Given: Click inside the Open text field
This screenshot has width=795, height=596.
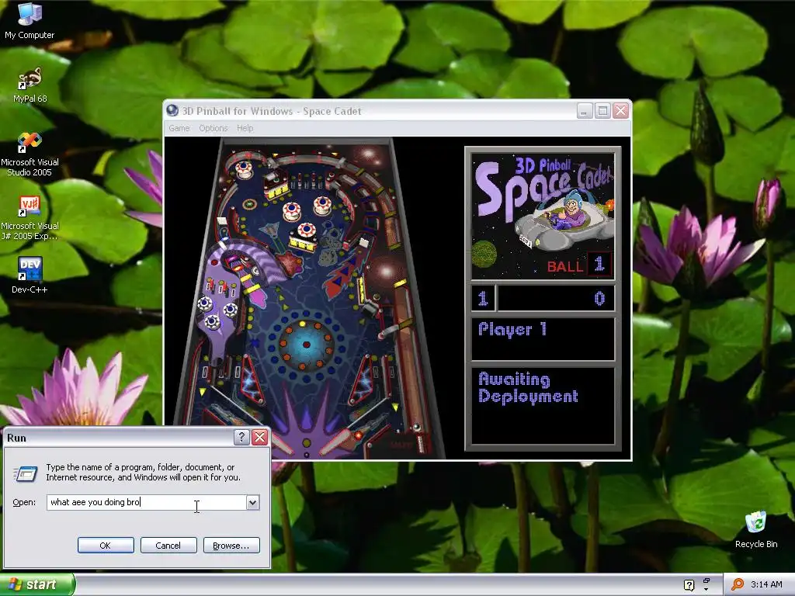Looking at the screenshot, I should coord(147,502).
